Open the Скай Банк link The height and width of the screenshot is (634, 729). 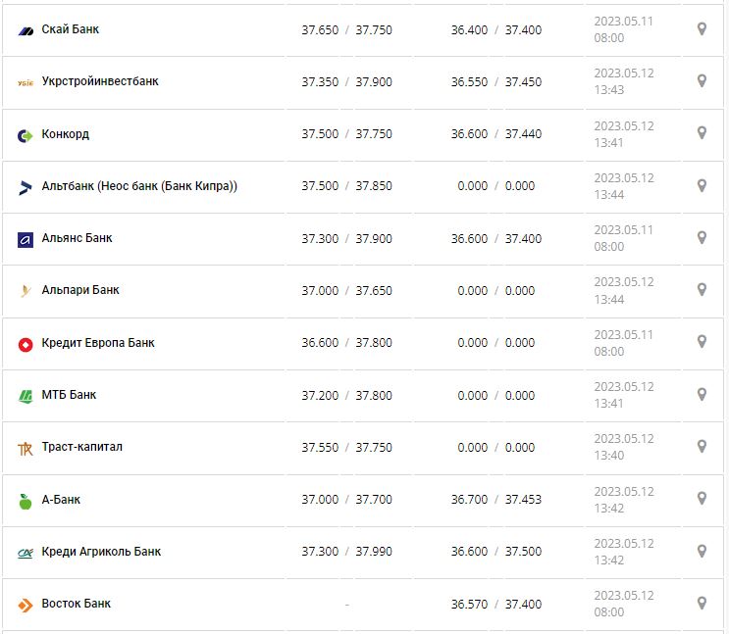click(70, 29)
